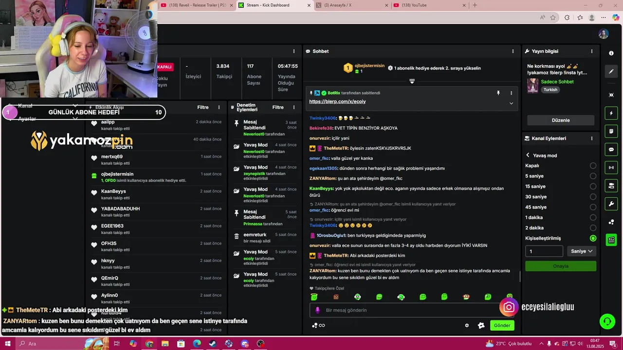The image size is (623, 350).
Task: Open Yayın bilgisi panel three-dot menu
Action: tap(592, 51)
